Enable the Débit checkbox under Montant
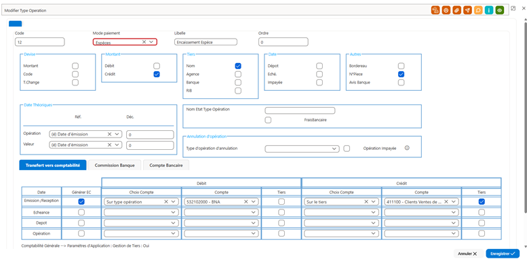Screen dimensions: 527x259 157,66
